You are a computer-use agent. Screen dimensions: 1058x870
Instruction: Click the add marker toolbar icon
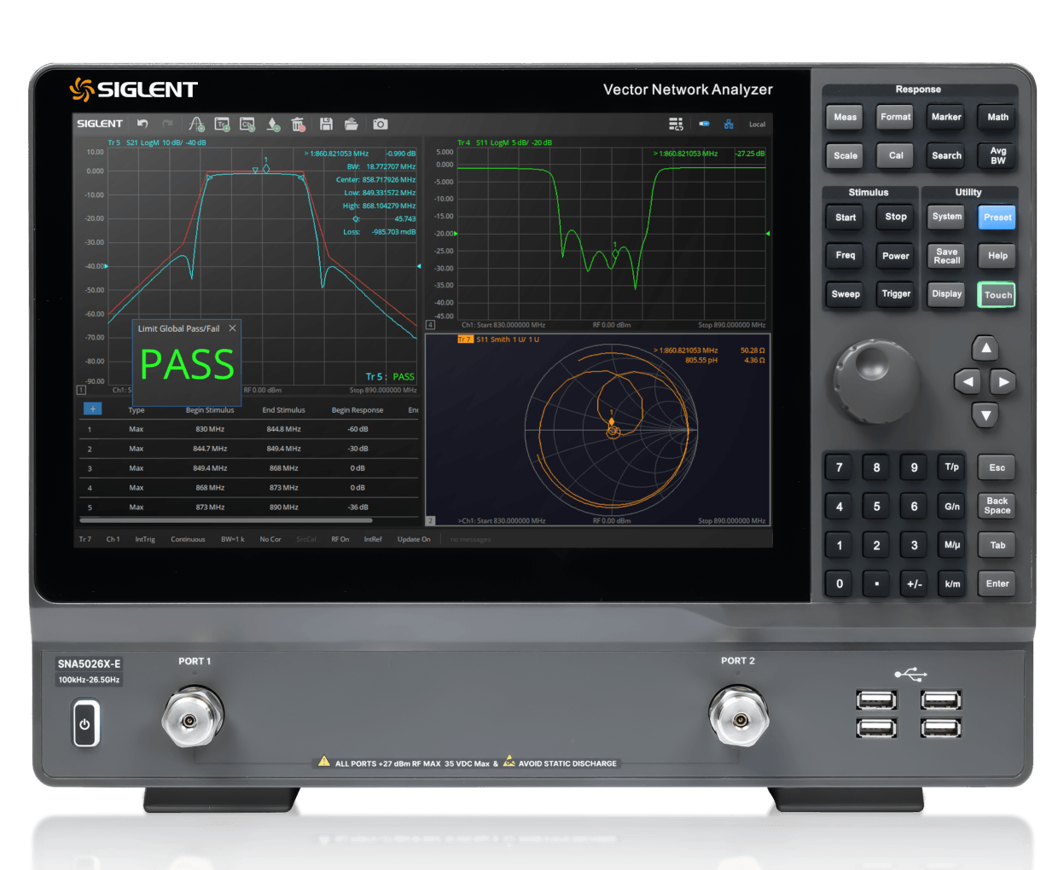click(196, 124)
